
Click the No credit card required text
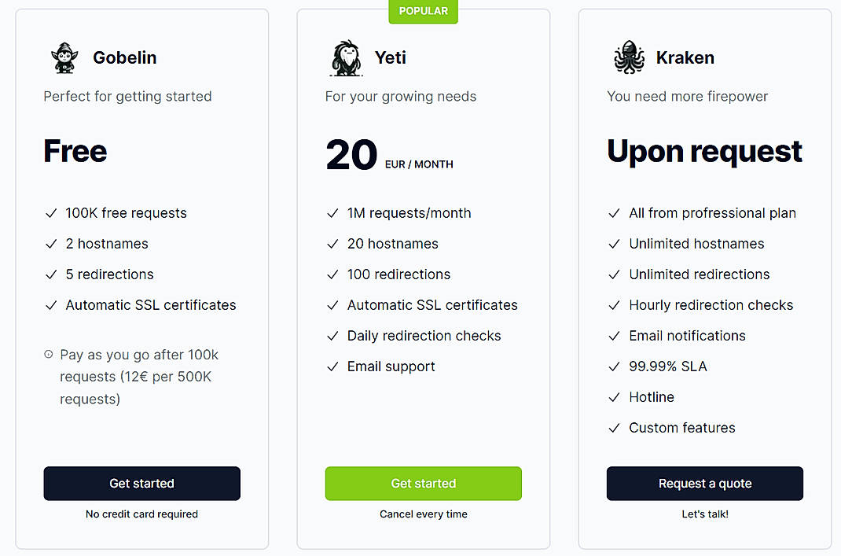pyautogui.click(x=141, y=514)
